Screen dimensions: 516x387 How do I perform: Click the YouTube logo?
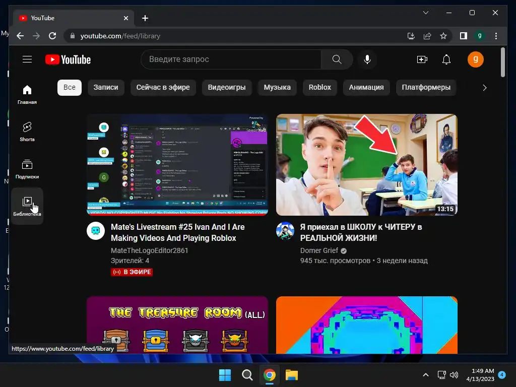coord(68,59)
